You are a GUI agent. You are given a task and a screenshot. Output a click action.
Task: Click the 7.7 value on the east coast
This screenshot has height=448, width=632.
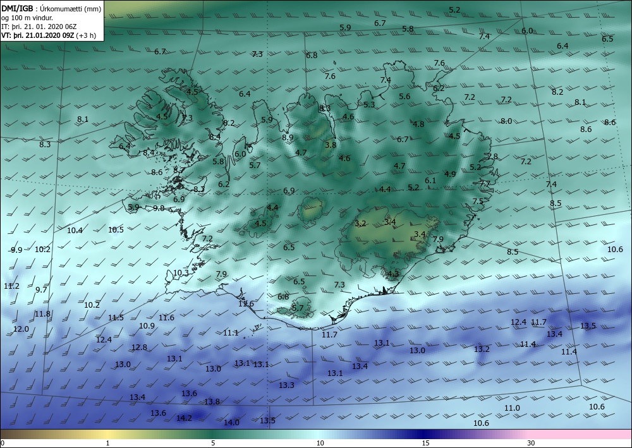pos(485,184)
